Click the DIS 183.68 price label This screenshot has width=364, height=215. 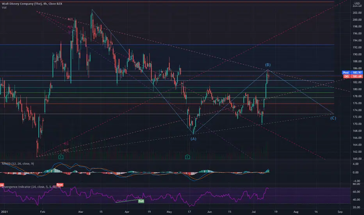pos(353,76)
